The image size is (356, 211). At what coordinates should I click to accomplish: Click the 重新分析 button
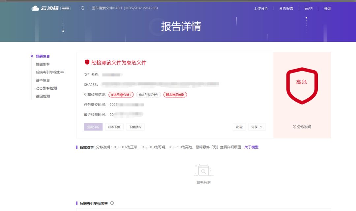tap(93, 127)
